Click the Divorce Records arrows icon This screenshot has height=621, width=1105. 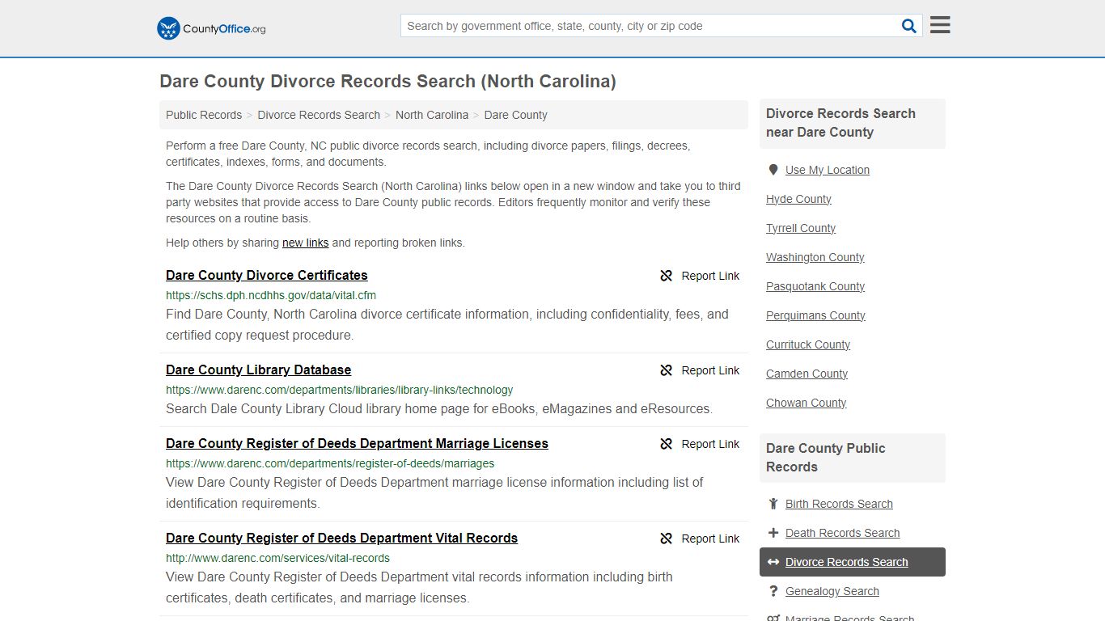click(x=773, y=562)
